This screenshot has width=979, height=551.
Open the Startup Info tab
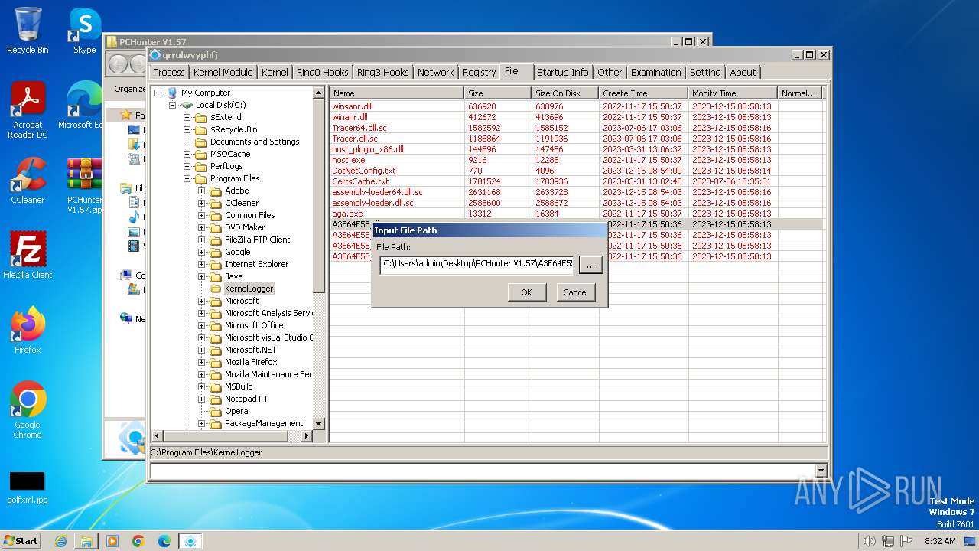[x=563, y=72]
